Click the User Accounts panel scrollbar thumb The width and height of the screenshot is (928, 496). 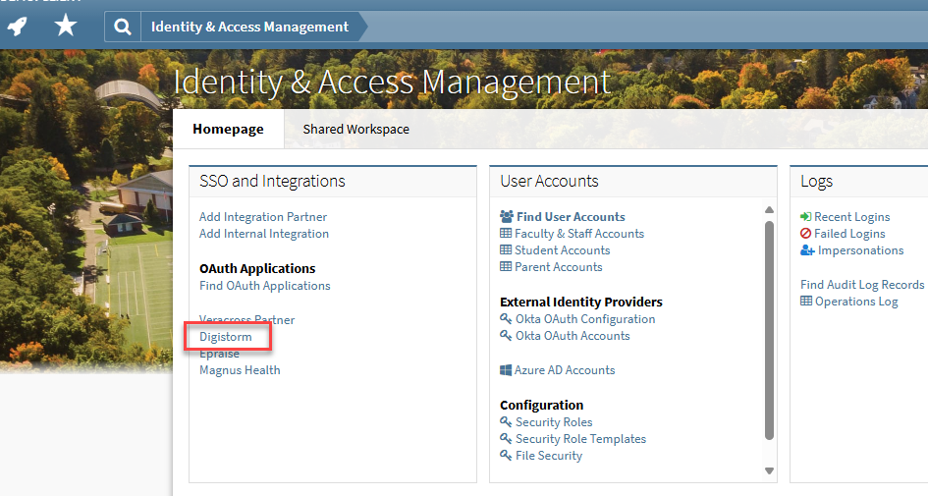769,329
